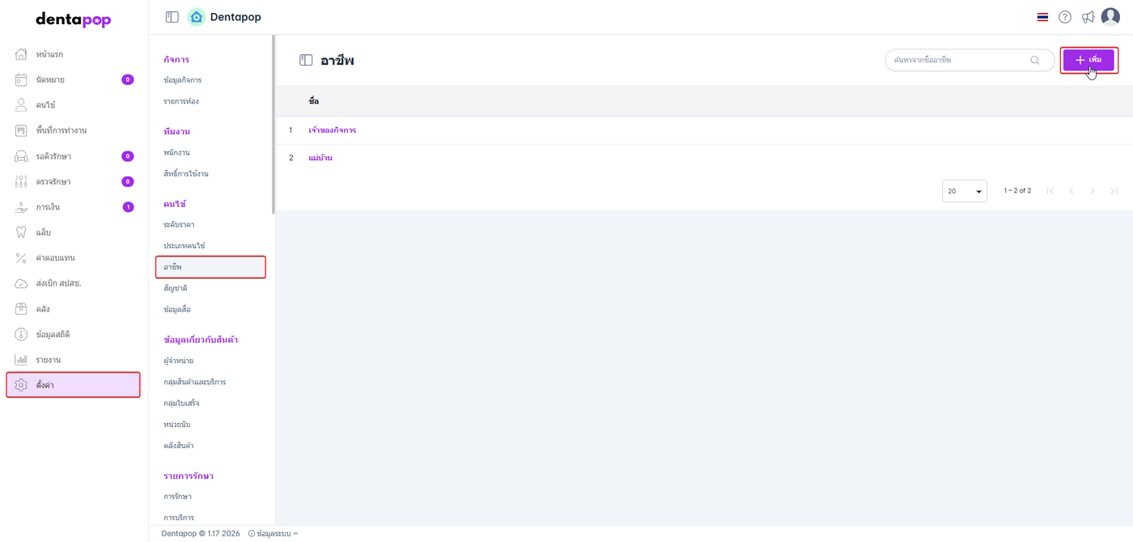Open the การบริการ settings item
This screenshot has width=1133, height=542.
[179, 517]
